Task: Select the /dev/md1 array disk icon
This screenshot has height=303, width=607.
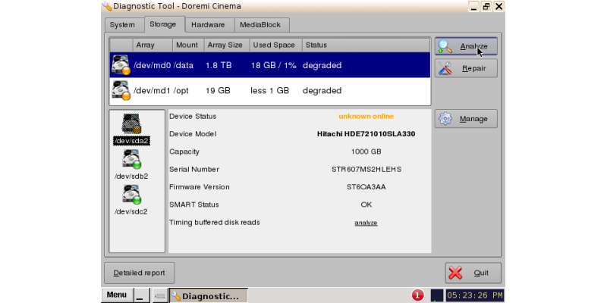Action: [121, 90]
